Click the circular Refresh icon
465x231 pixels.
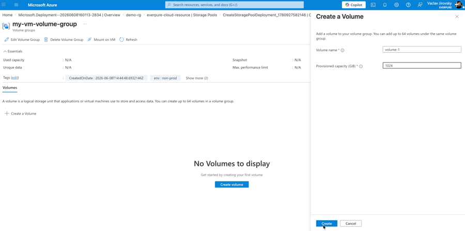(x=121, y=39)
